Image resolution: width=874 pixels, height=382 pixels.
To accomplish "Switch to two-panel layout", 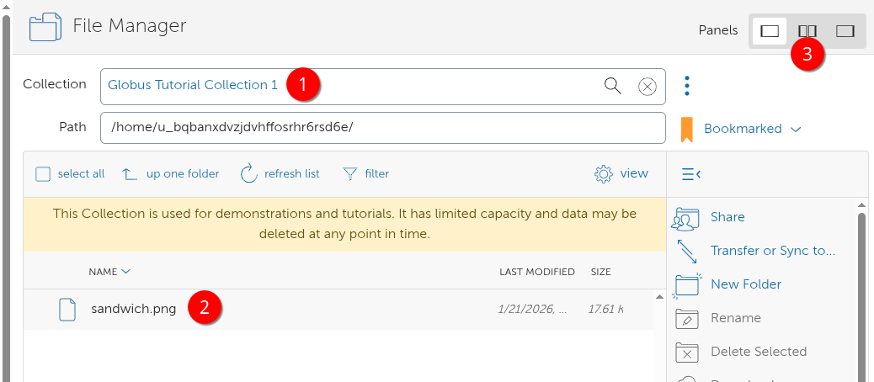I will pyautogui.click(x=807, y=31).
